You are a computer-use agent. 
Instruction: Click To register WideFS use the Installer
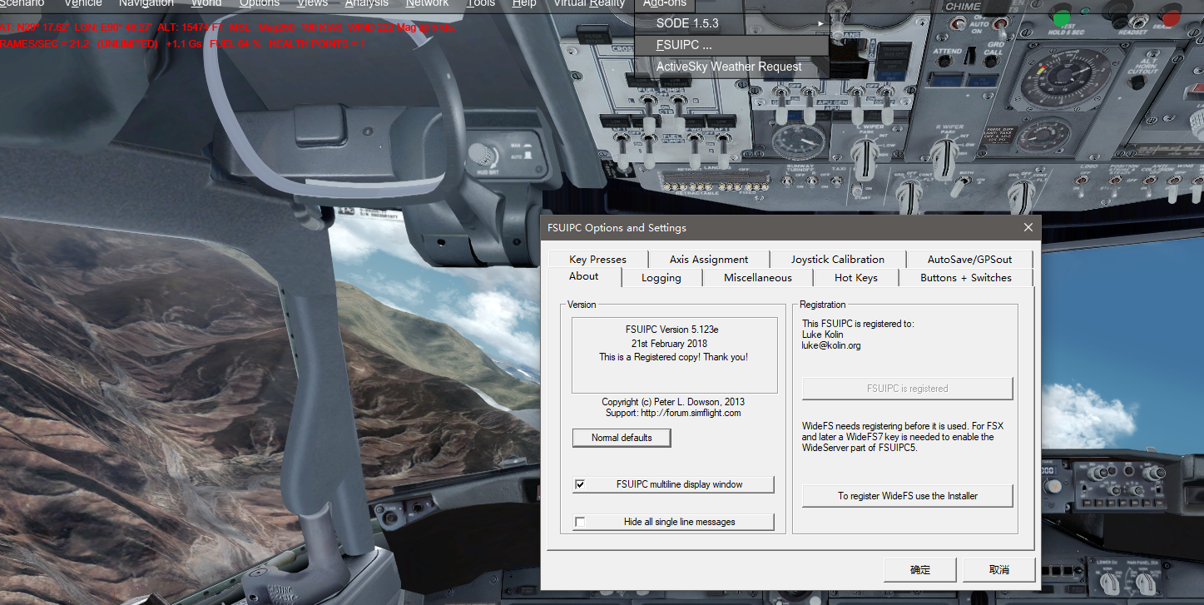tap(907, 495)
